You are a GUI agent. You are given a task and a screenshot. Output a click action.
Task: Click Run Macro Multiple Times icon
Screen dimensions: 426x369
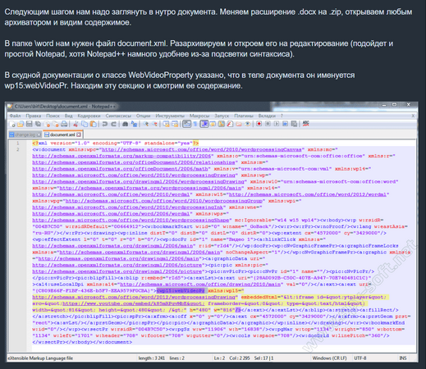pos(285,124)
